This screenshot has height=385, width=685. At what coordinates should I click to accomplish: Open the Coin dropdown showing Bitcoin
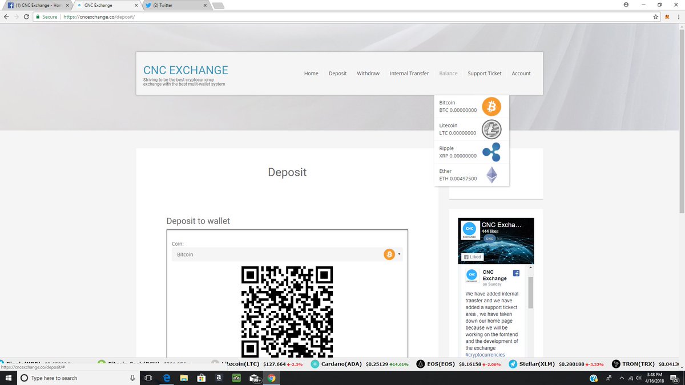click(287, 254)
